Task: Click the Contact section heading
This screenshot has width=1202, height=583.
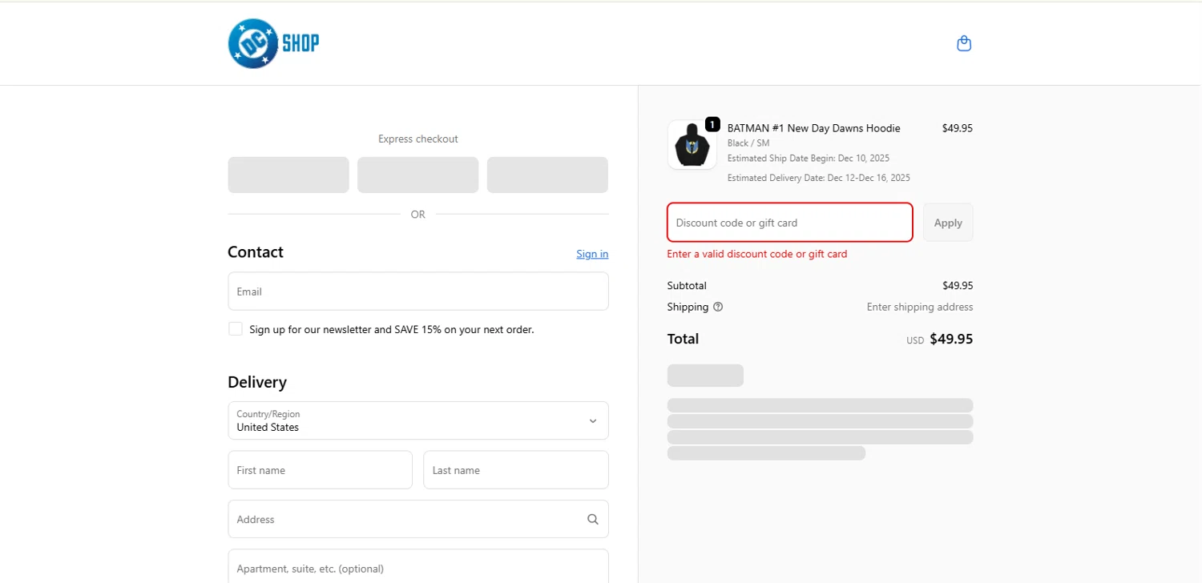Action: 256,252
